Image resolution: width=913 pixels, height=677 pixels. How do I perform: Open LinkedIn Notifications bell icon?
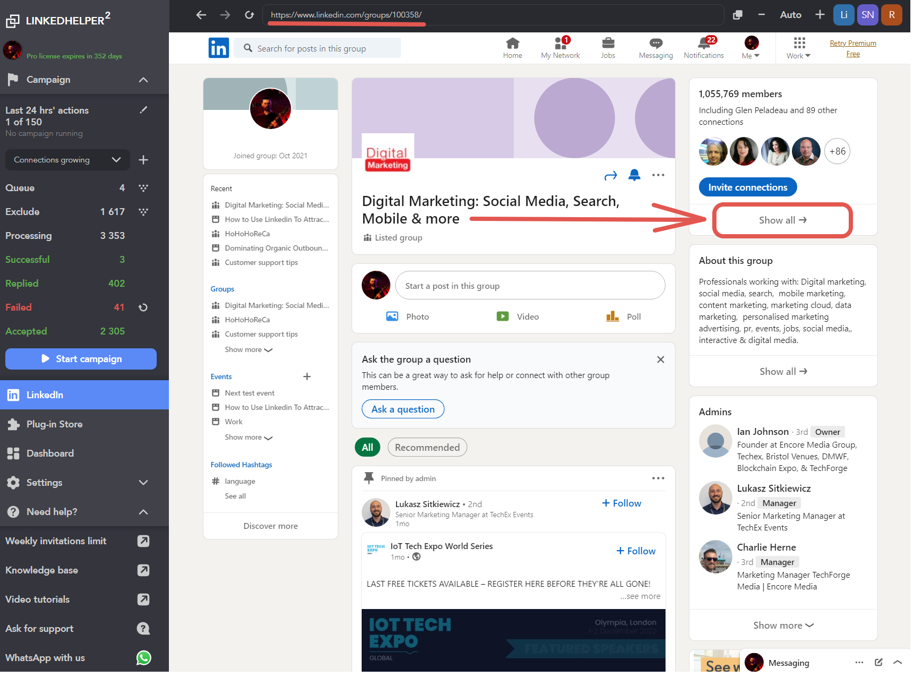click(703, 44)
